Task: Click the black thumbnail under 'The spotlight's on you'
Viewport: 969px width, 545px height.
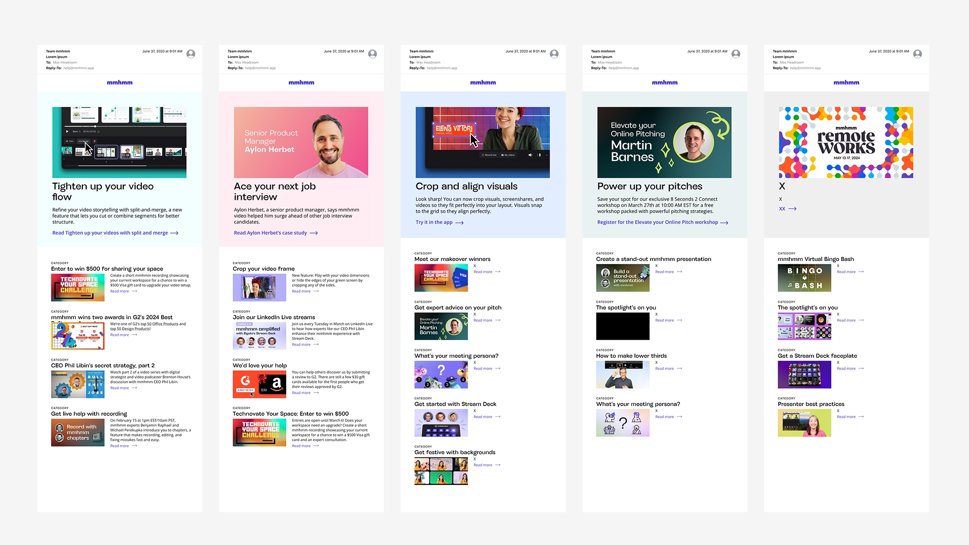Action: click(622, 326)
